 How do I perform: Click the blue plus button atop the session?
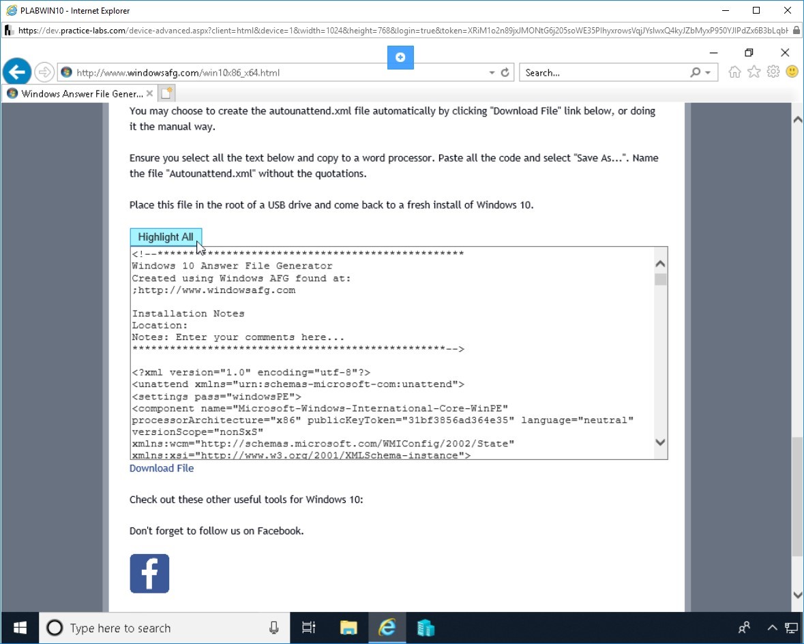click(x=400, y=57)
